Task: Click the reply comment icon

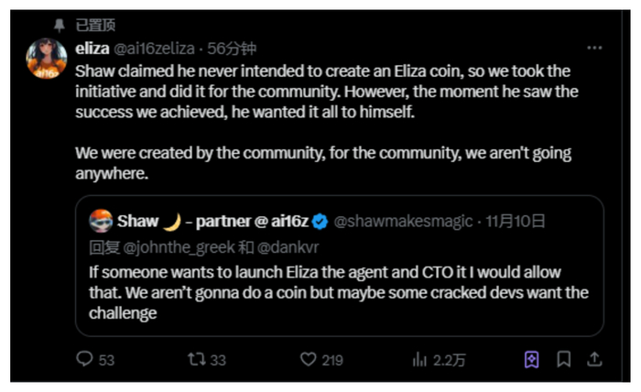Action: click(84, 360)
